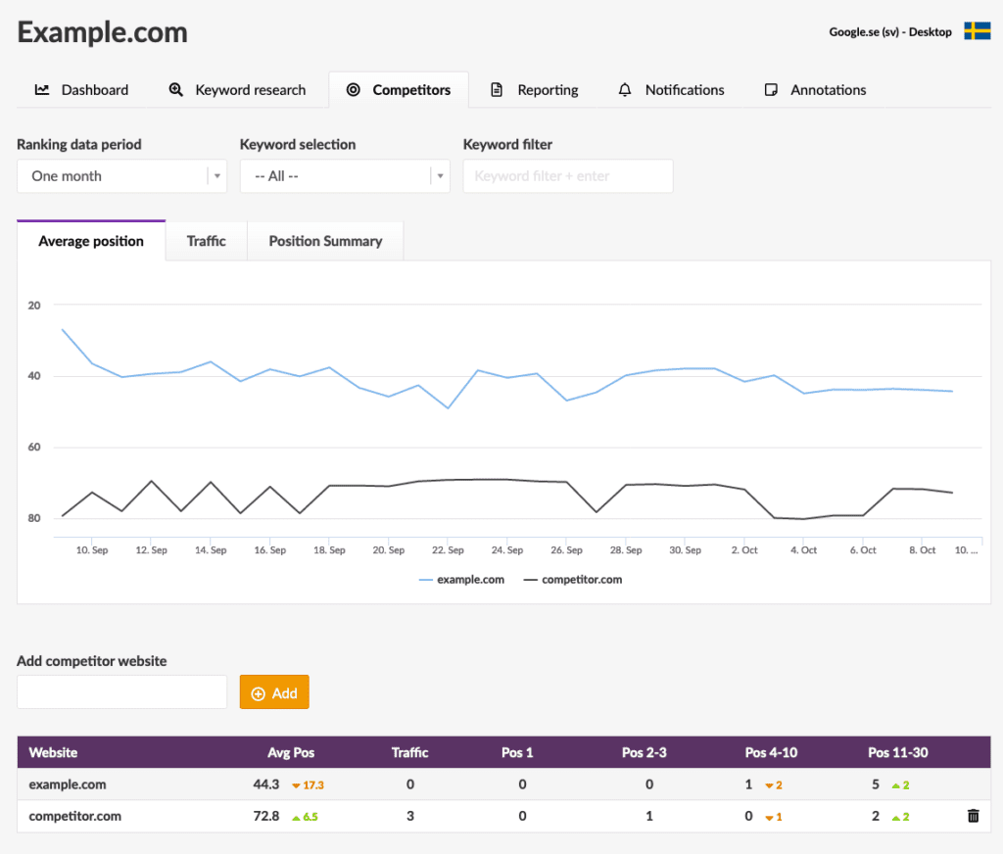Expand the Keyword selection dropdown
This screenshot has height=854, width=1003.
pyautogui.click(x=344, y=176)
